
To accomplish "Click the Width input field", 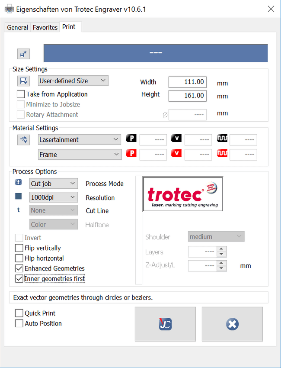I will point(187,82).
